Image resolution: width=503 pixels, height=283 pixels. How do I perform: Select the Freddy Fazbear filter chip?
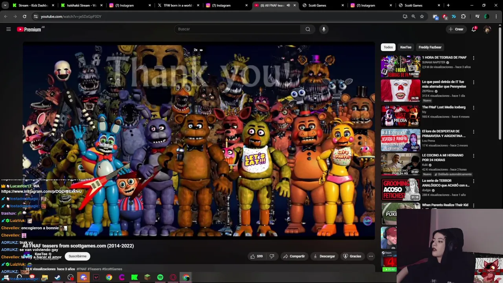coord(430,47)
